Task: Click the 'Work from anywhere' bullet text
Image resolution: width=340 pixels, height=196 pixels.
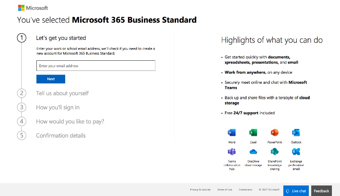Action: point(258,72)
